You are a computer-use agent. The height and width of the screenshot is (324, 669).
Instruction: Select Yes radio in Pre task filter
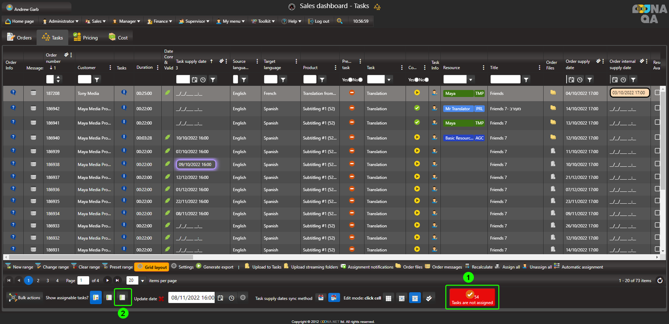[x=350, y=79]
